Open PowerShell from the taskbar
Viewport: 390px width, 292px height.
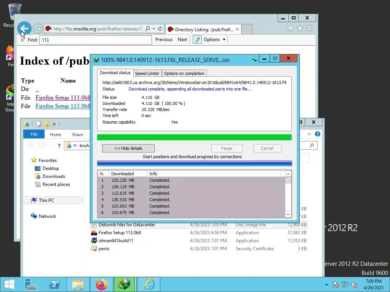(x=54, y=284)
